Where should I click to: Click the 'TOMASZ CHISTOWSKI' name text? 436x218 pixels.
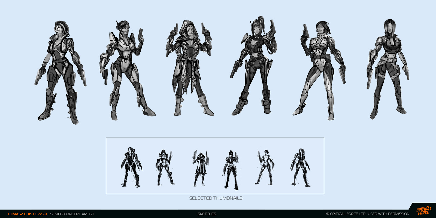click(x=27, y=214)
